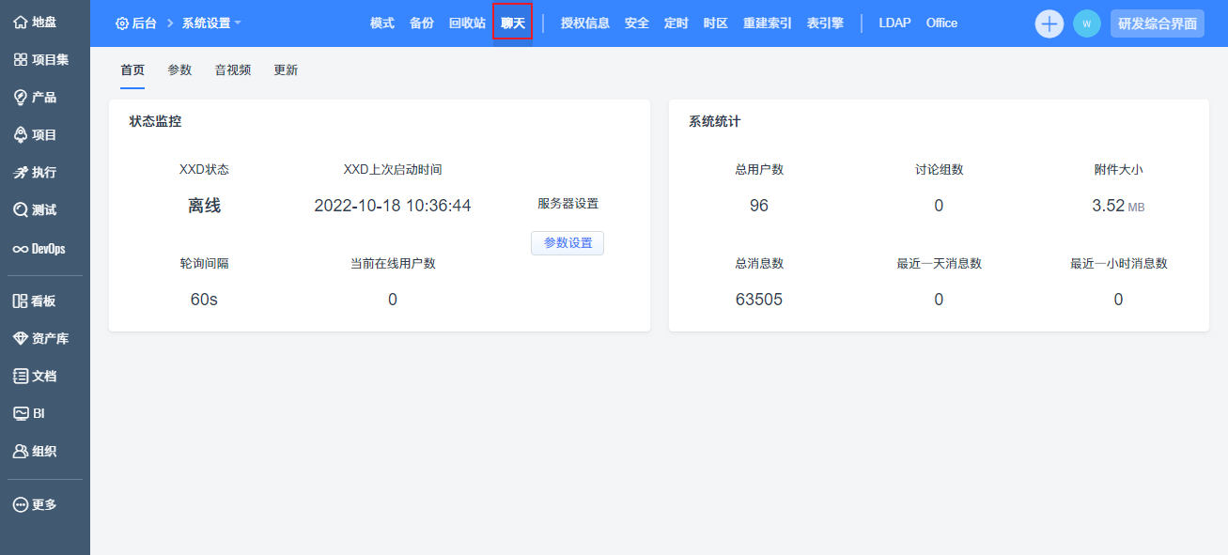1228x555 pixels.
Task: Open the 表引擎 table engine menu item
Action: (825, 23)
